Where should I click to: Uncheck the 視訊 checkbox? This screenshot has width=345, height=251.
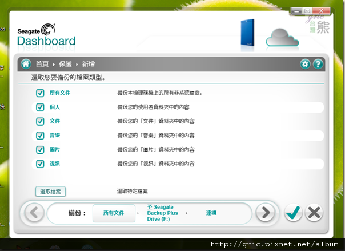click(40, 164)
